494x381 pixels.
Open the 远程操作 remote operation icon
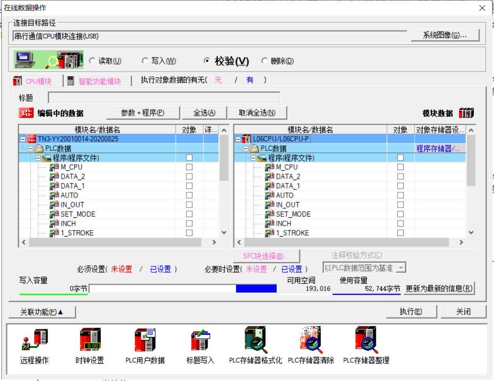pos(34,340)
